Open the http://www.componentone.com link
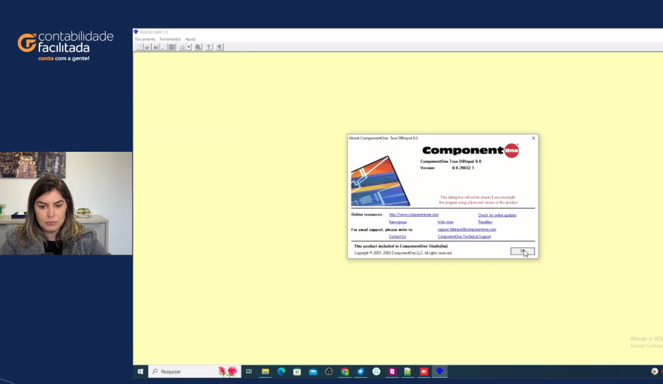 [414, 215]
